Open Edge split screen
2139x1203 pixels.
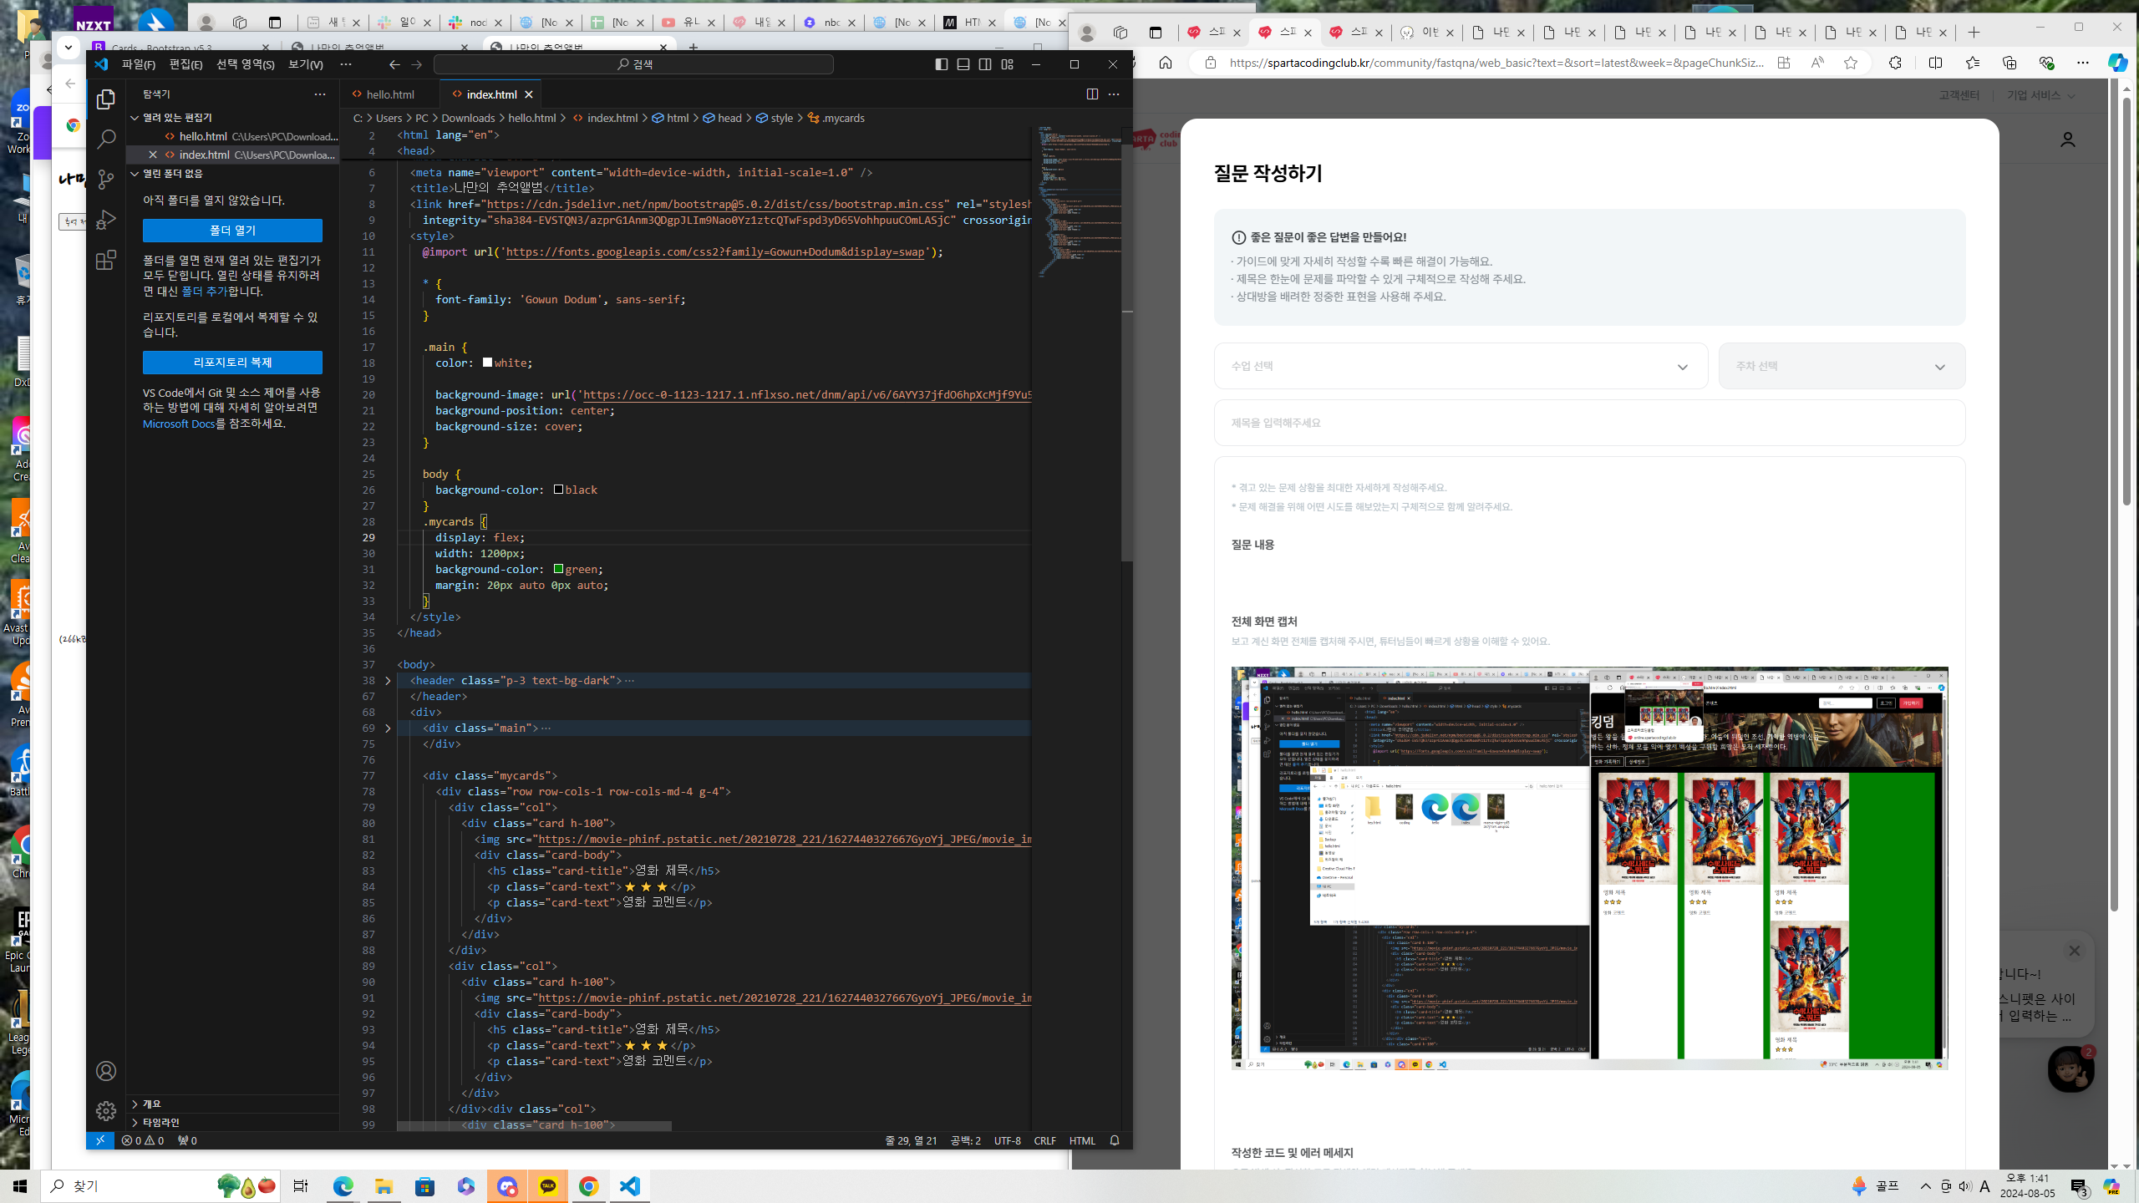coord(1936,63)
